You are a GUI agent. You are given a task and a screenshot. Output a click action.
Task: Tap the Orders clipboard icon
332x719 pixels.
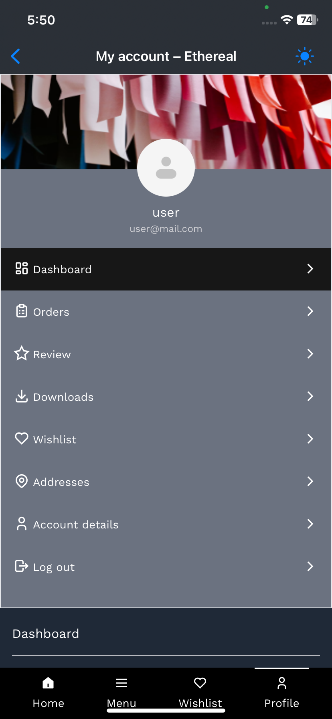click(22, 311)
